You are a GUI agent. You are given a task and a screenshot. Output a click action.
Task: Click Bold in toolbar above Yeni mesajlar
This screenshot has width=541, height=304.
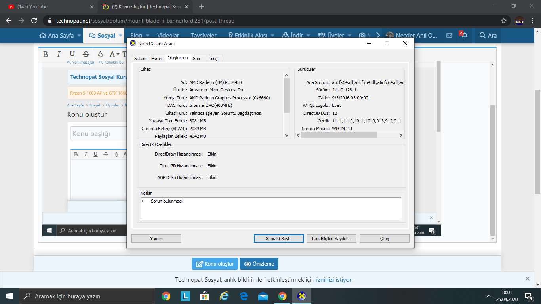pyautogui.click(x=46, y=54)
